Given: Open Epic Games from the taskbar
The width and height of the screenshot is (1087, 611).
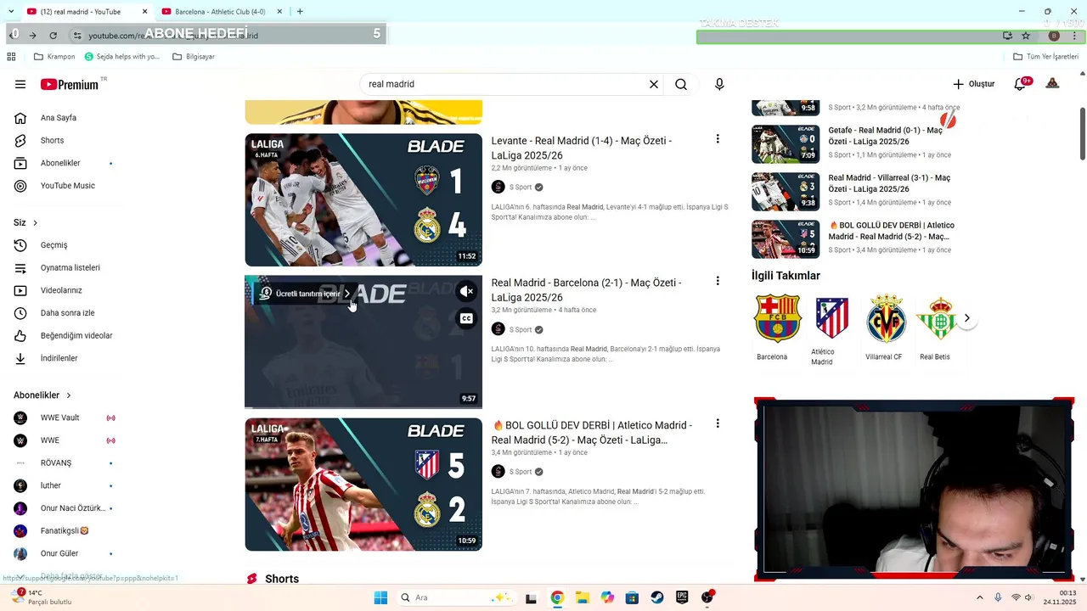Looking at the screenshot, I should (682, 597).
